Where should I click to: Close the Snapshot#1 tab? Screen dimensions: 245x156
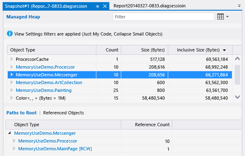point(105,6)
